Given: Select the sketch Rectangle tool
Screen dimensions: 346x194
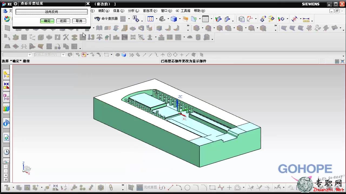Looking at the screenshot, I should click(x=212, y=187).
